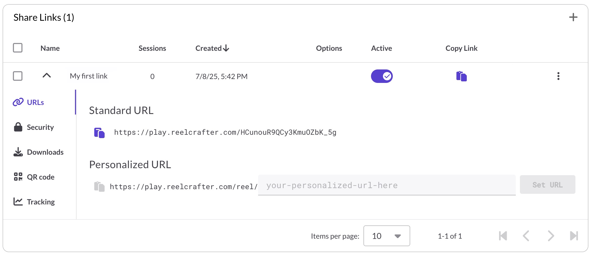This screenshot has width=591, height=256.
Task: Click the Personalized URL heading
Action: pos(130,165)
